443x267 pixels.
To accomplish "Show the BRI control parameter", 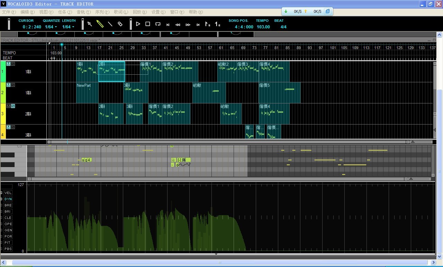I will tap(8, 212).
